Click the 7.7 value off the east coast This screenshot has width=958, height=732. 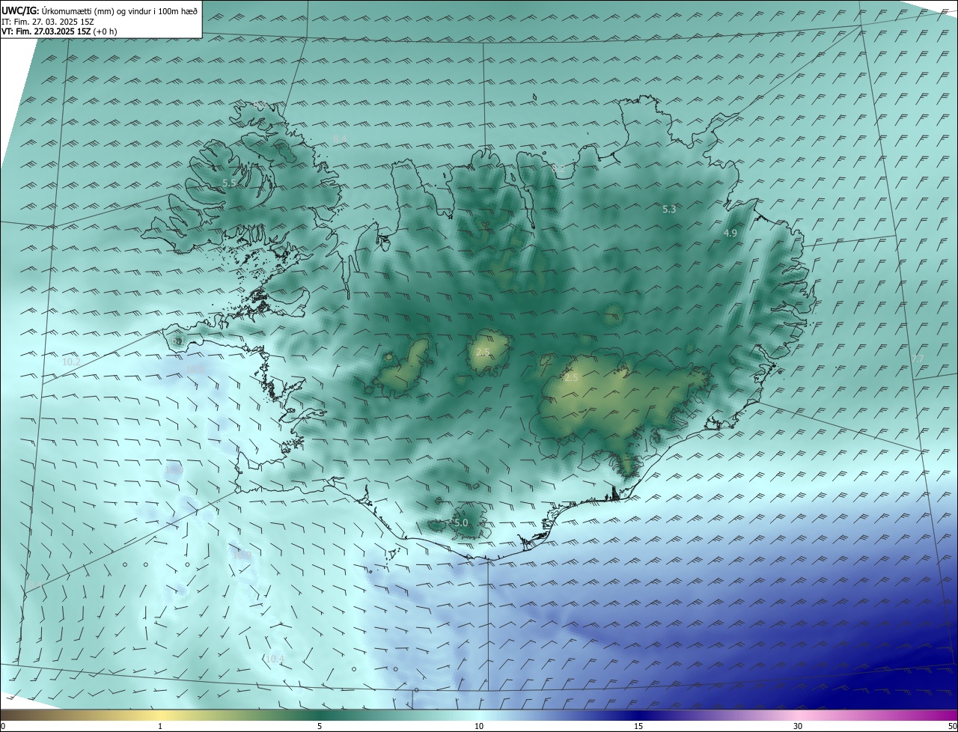pyautogui.click(x=918, y=359)
